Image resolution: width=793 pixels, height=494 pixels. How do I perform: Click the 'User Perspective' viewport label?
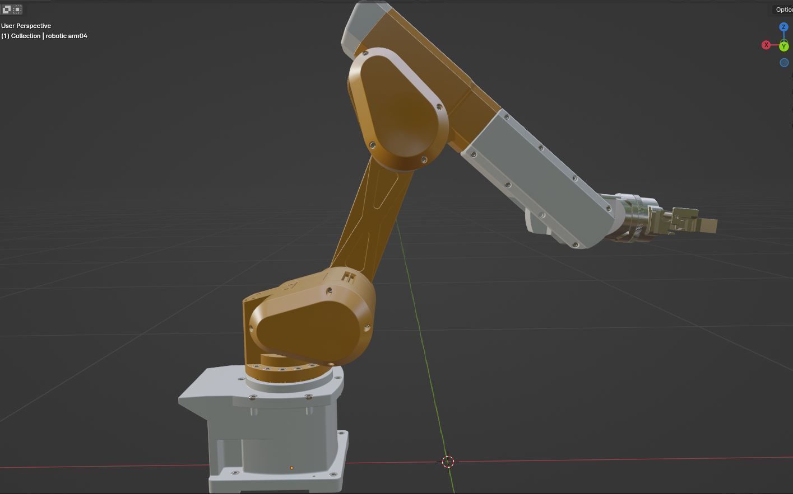26,26
